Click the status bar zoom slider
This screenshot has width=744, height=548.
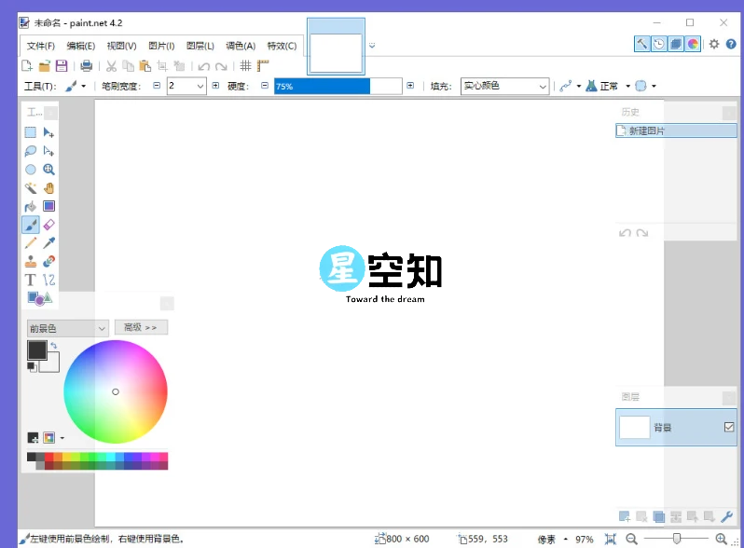point(676,539)
